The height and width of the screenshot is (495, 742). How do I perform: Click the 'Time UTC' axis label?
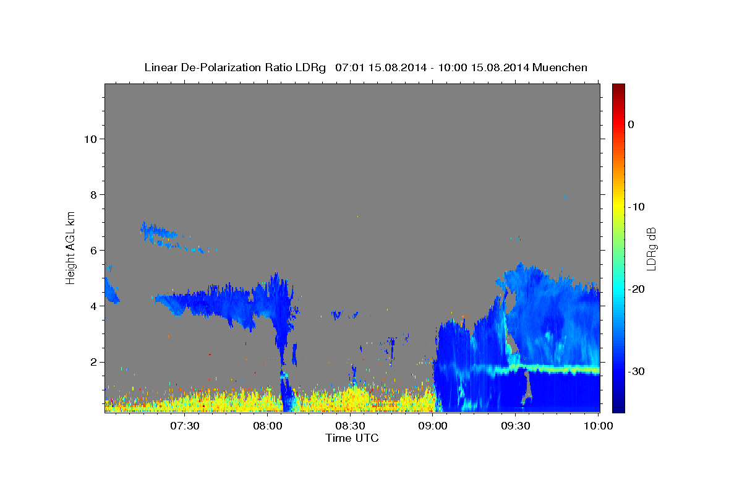tap(352, 438)
